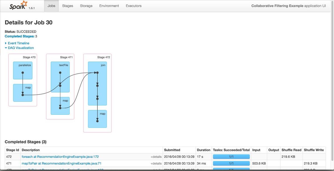The width and height of the screenshot is (334, 171).
Task: Click the join node in Stage 472
Action: [97, 83]
